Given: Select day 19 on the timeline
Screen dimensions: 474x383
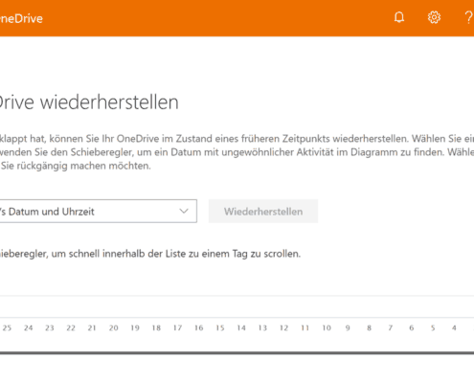Looking at the screenshot, I should click(x=135, y=327).
